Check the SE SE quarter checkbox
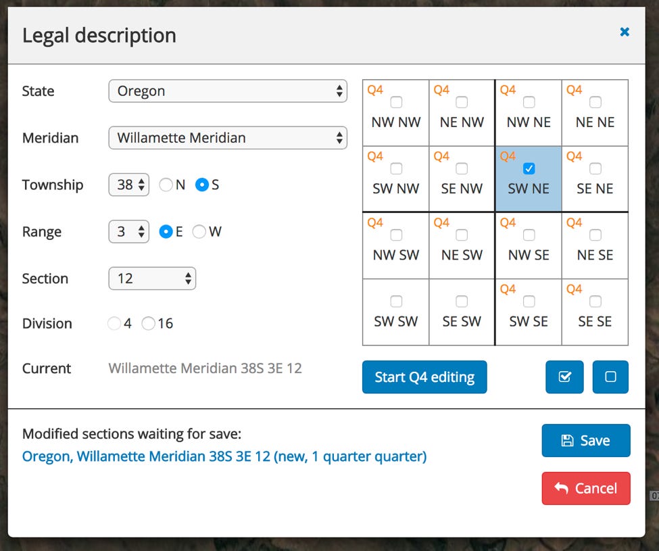Screen dimensions: 659x551 [595, 302]
